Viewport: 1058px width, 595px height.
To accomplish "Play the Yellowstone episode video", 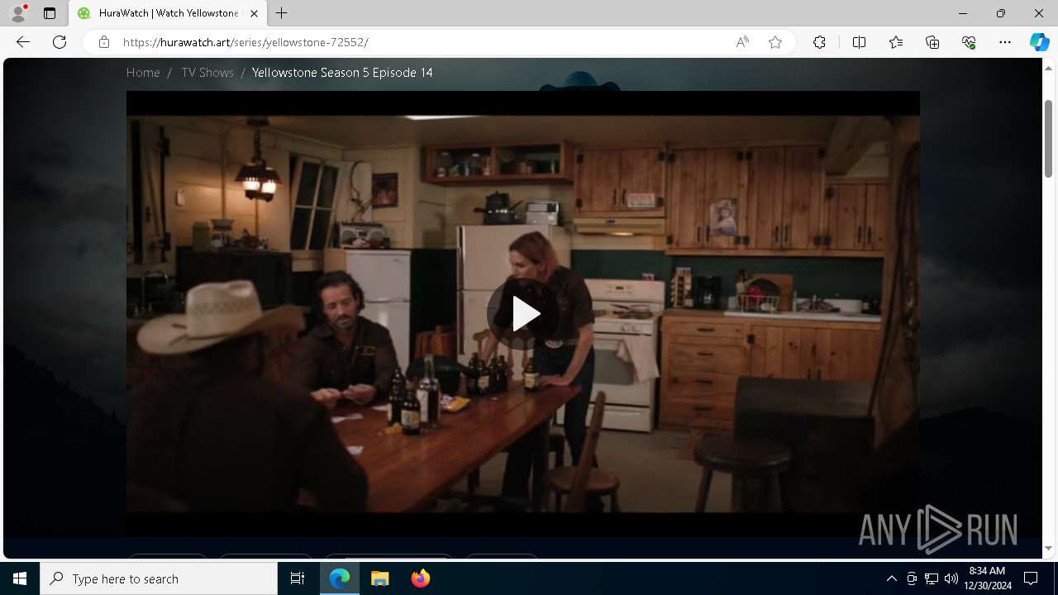I will point(523,314).
